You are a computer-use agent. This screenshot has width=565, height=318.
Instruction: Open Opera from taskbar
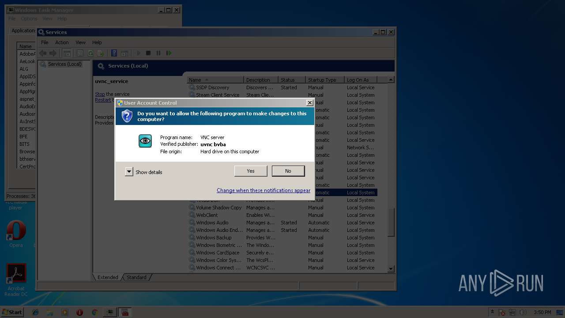coord(79,312)
